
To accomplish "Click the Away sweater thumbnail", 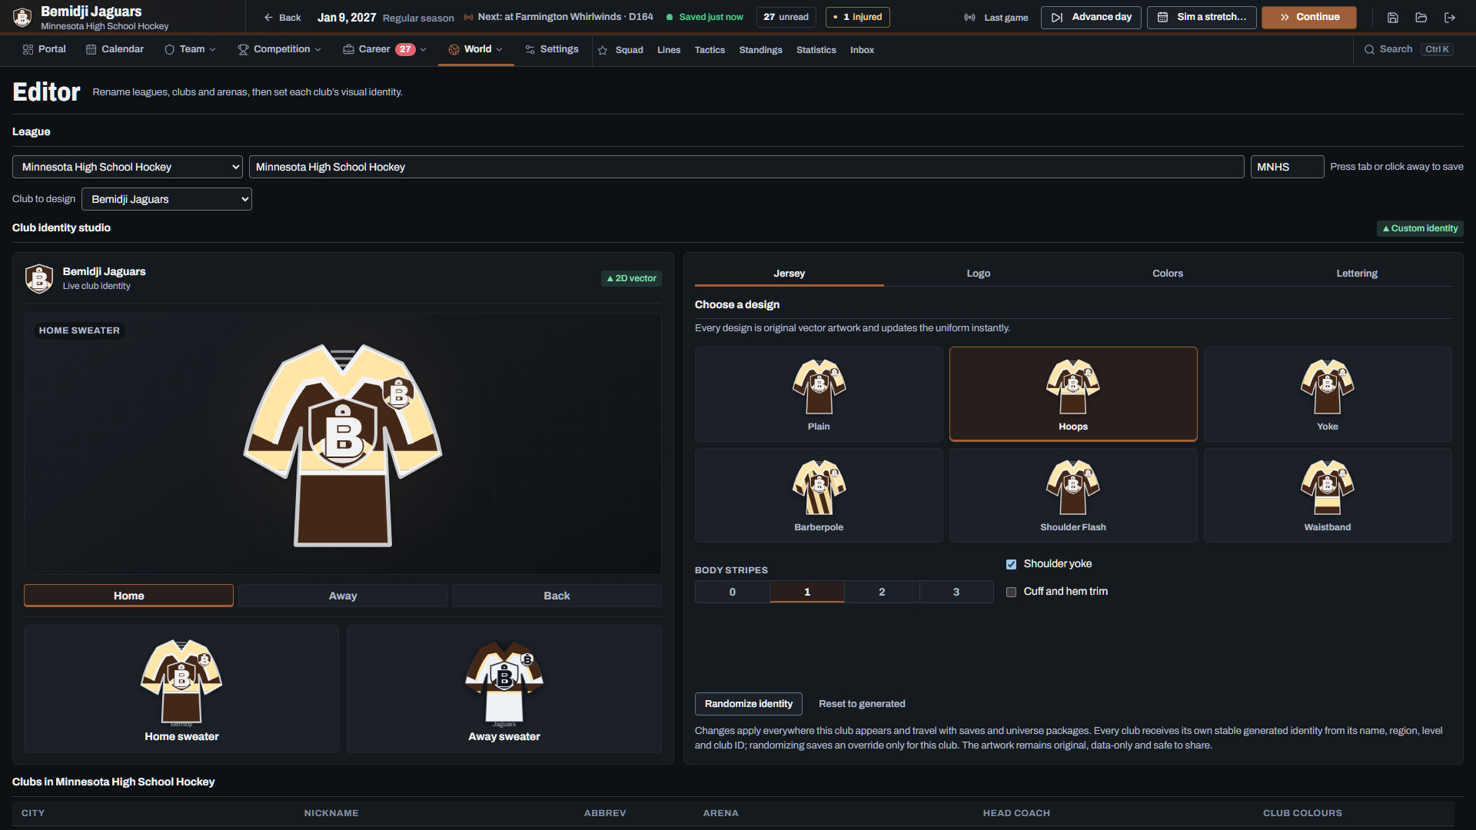I will point(504,689).
